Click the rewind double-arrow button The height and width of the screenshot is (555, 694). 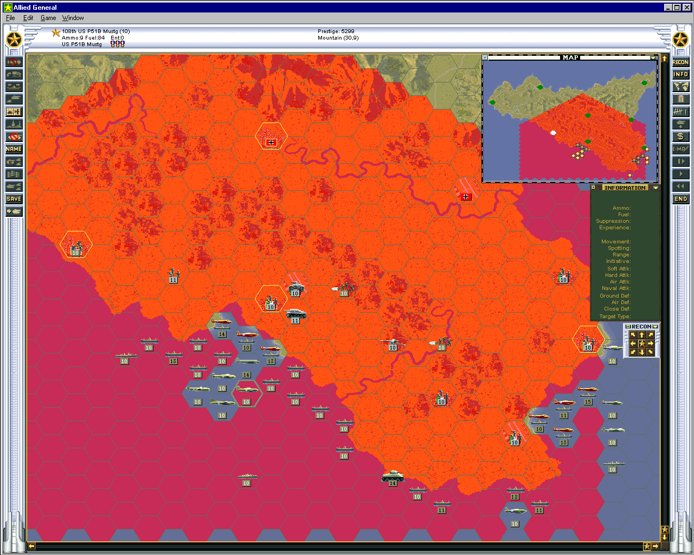pyautogui.click(x=680, y=186)
